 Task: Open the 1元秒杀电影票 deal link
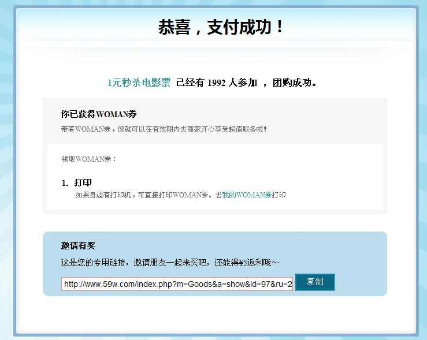click(x=139, y=83)
